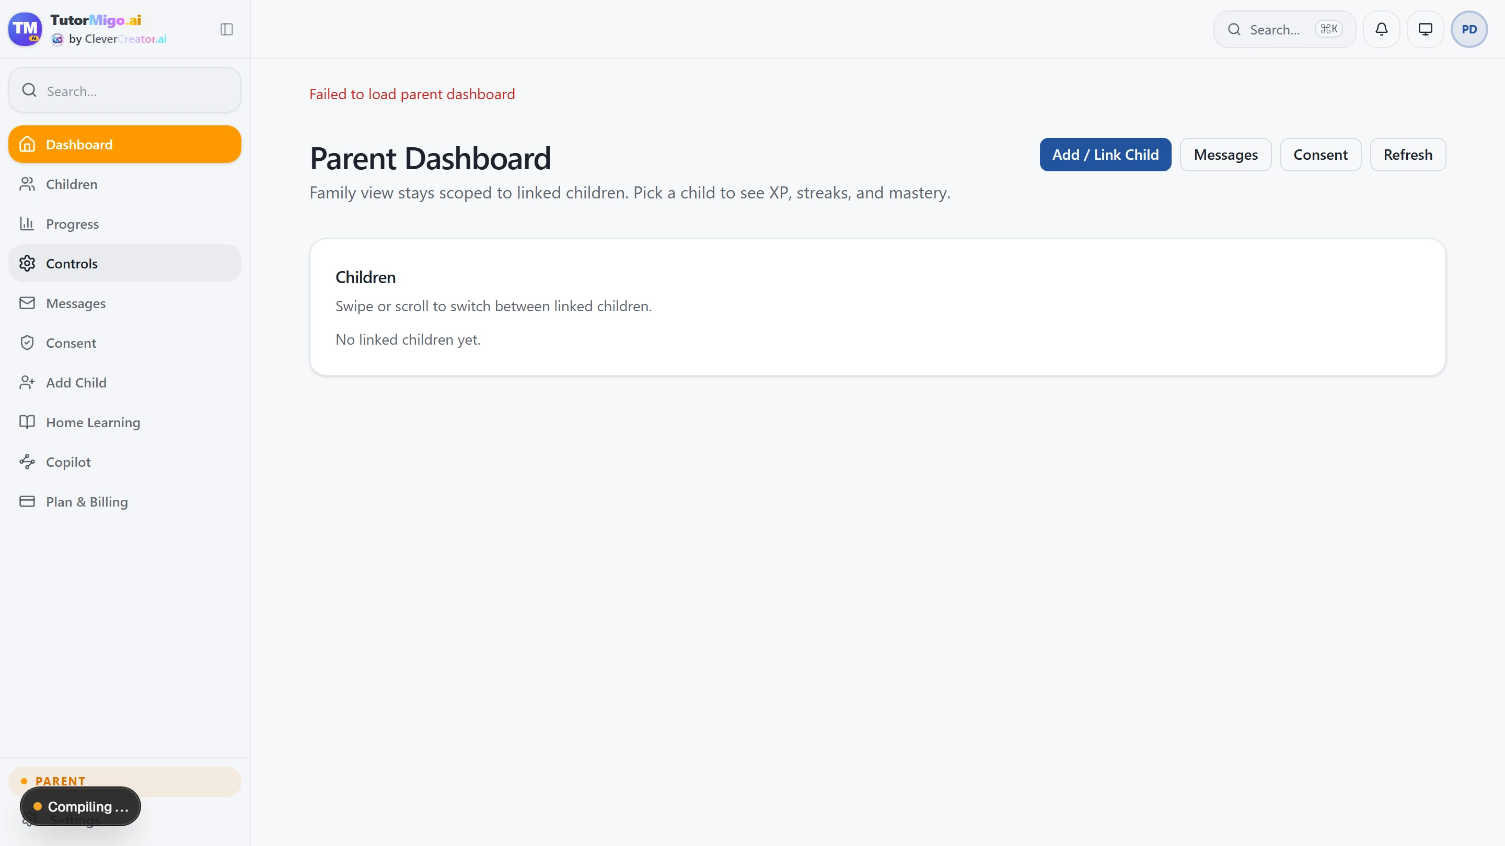Open the Messages button in header actions
The width and height of the screenshot is (1505, 846).
coord(1225,155)
